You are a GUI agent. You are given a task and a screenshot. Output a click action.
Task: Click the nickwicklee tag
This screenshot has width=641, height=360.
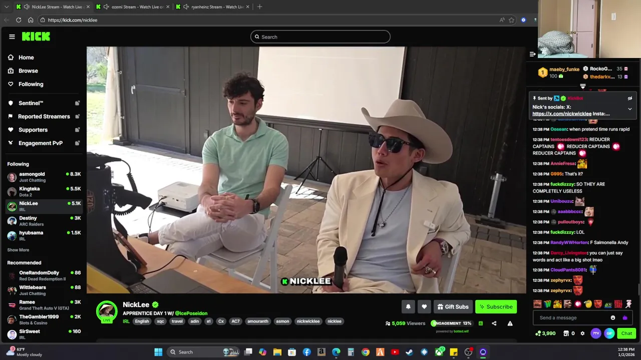[x=308, y=321]
